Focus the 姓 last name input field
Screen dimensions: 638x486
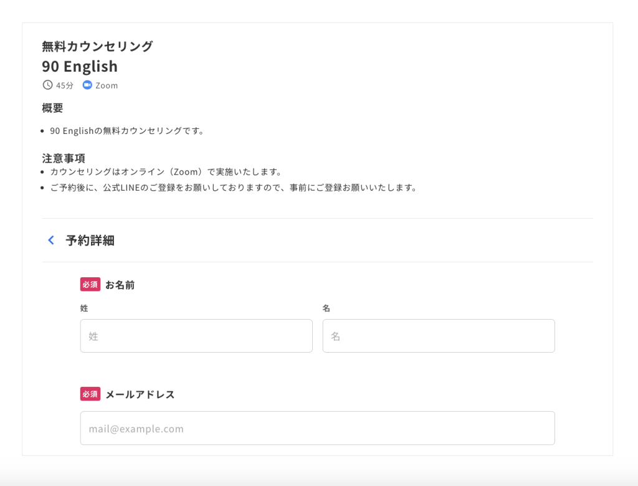196,336
